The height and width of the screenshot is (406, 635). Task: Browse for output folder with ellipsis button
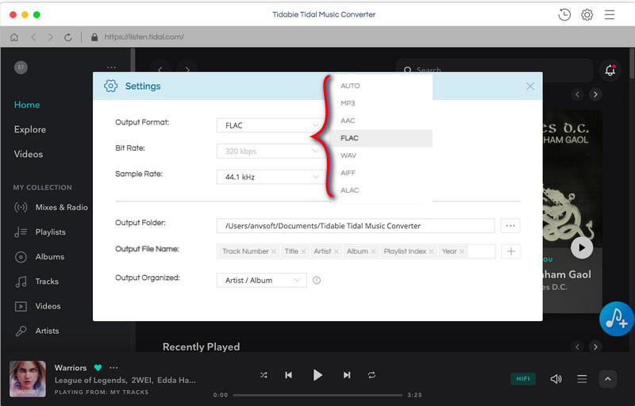510,226
